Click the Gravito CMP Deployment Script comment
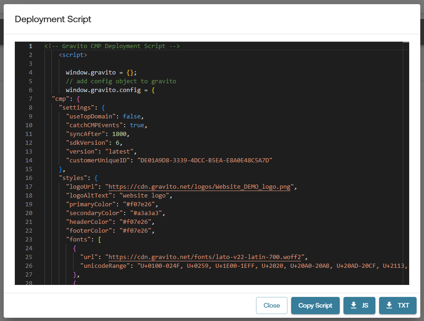This screenshot has height=321, width=424. point(112,46)
